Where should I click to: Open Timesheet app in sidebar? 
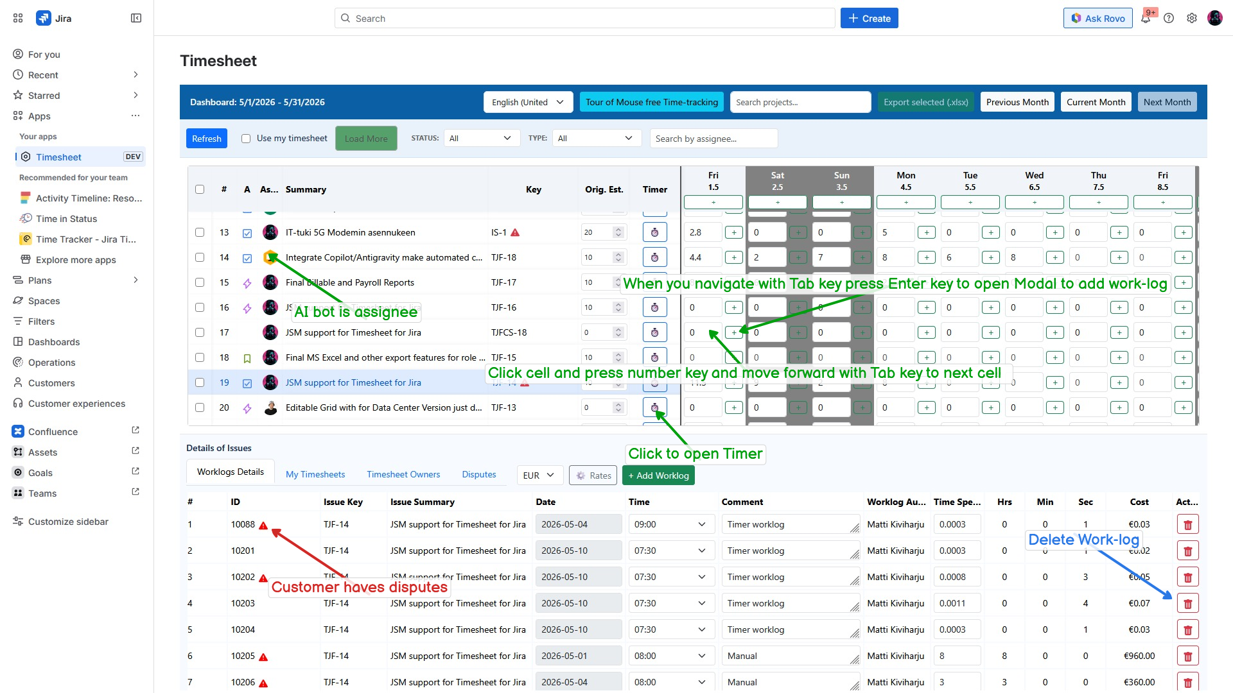(x=81, y=157)
